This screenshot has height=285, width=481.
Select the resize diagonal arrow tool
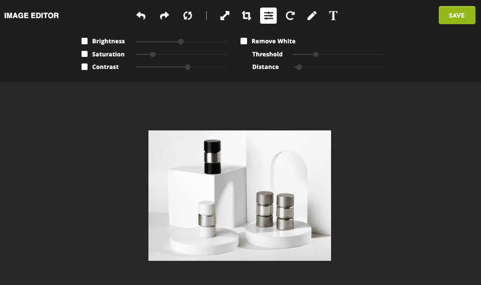(x=225, y=16)
